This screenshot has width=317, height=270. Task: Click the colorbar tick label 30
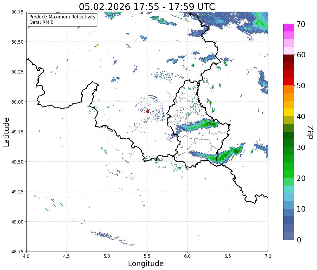[x=301, y=147]
